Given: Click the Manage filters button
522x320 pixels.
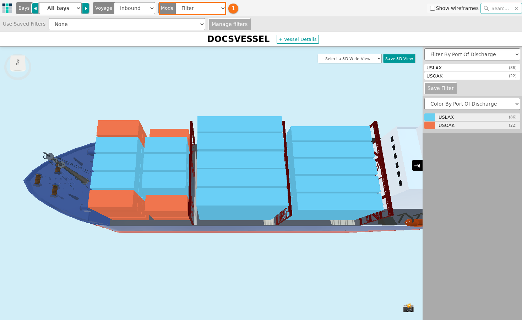Looking at the screenshot, I should (x=230, y=24).
